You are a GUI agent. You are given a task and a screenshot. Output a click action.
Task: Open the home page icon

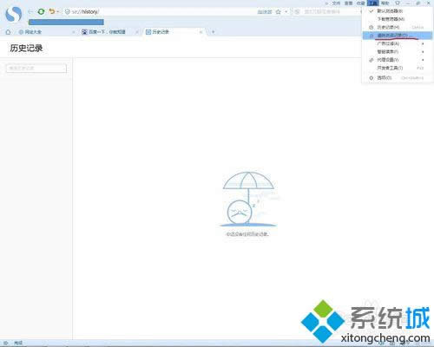click(x=8, y=32)
